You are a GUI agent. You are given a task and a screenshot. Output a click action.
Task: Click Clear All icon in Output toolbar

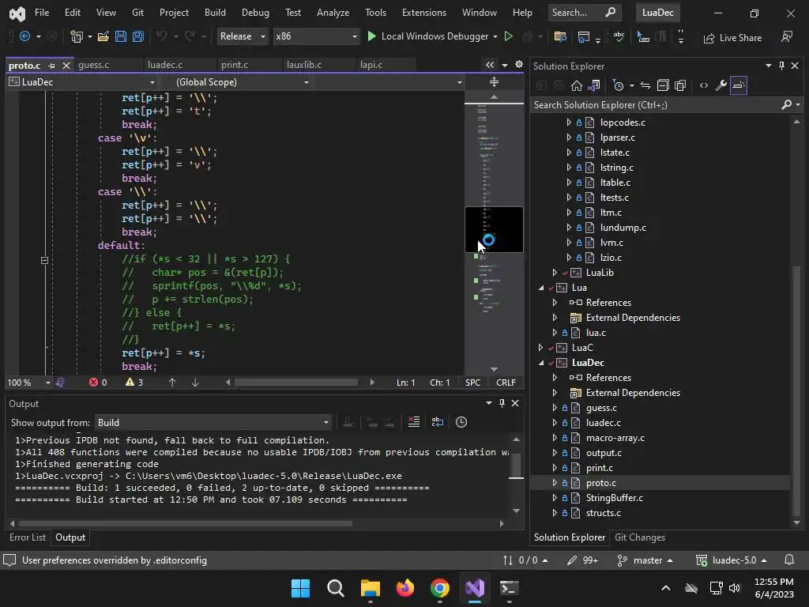point(414,422)
